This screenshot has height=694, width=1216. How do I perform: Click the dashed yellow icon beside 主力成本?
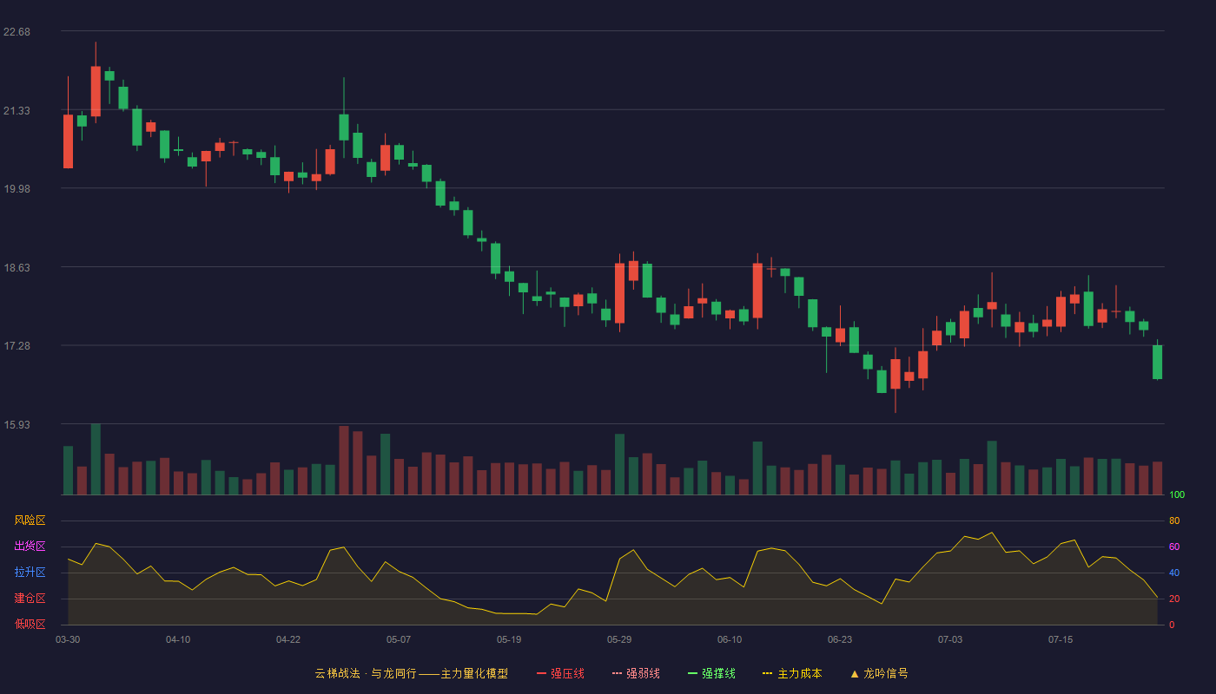click(x=767, y=673)
